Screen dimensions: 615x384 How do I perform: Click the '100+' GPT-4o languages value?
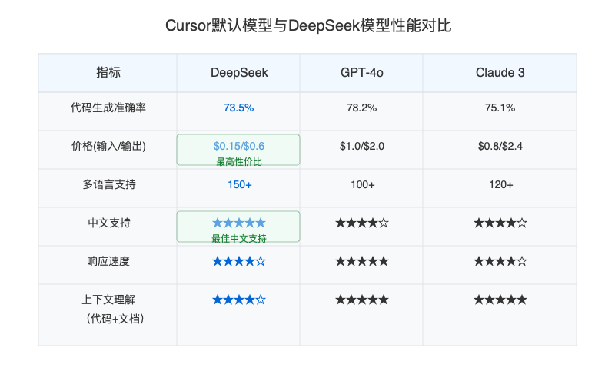tap(362, 184)
